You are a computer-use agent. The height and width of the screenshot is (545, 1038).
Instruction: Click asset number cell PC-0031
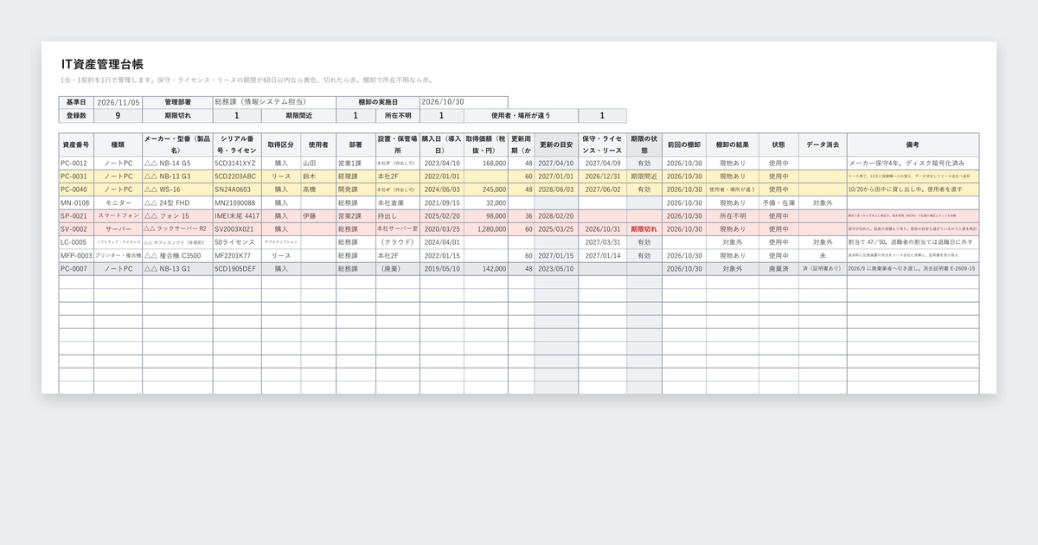pos(76,176)
